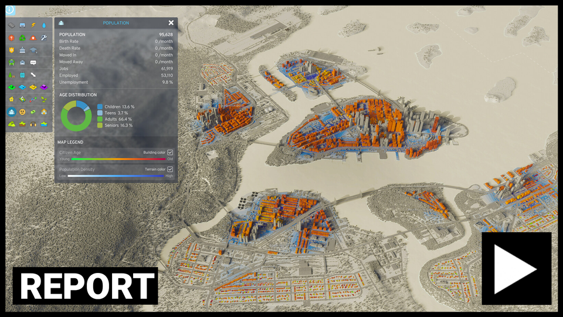
Task: Click the AGE DISTRIBUTION heading
Action: point(78,95)
